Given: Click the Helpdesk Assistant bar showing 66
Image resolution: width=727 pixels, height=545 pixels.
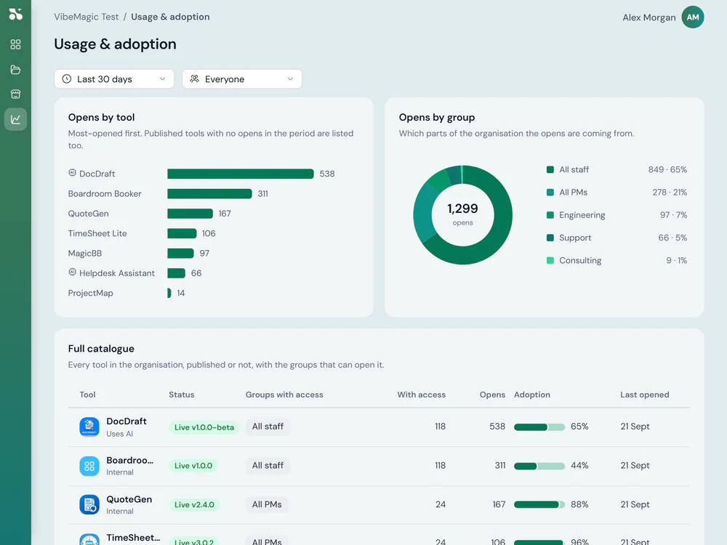Looking at the screenshot, I should pos(176,273).
